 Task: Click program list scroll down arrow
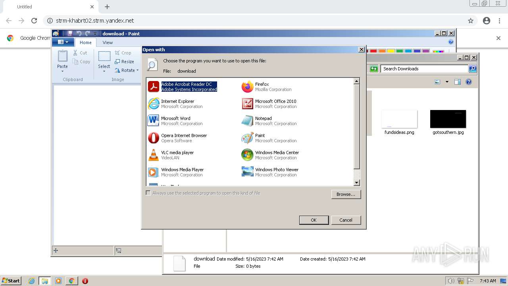[x=356, y=183]
